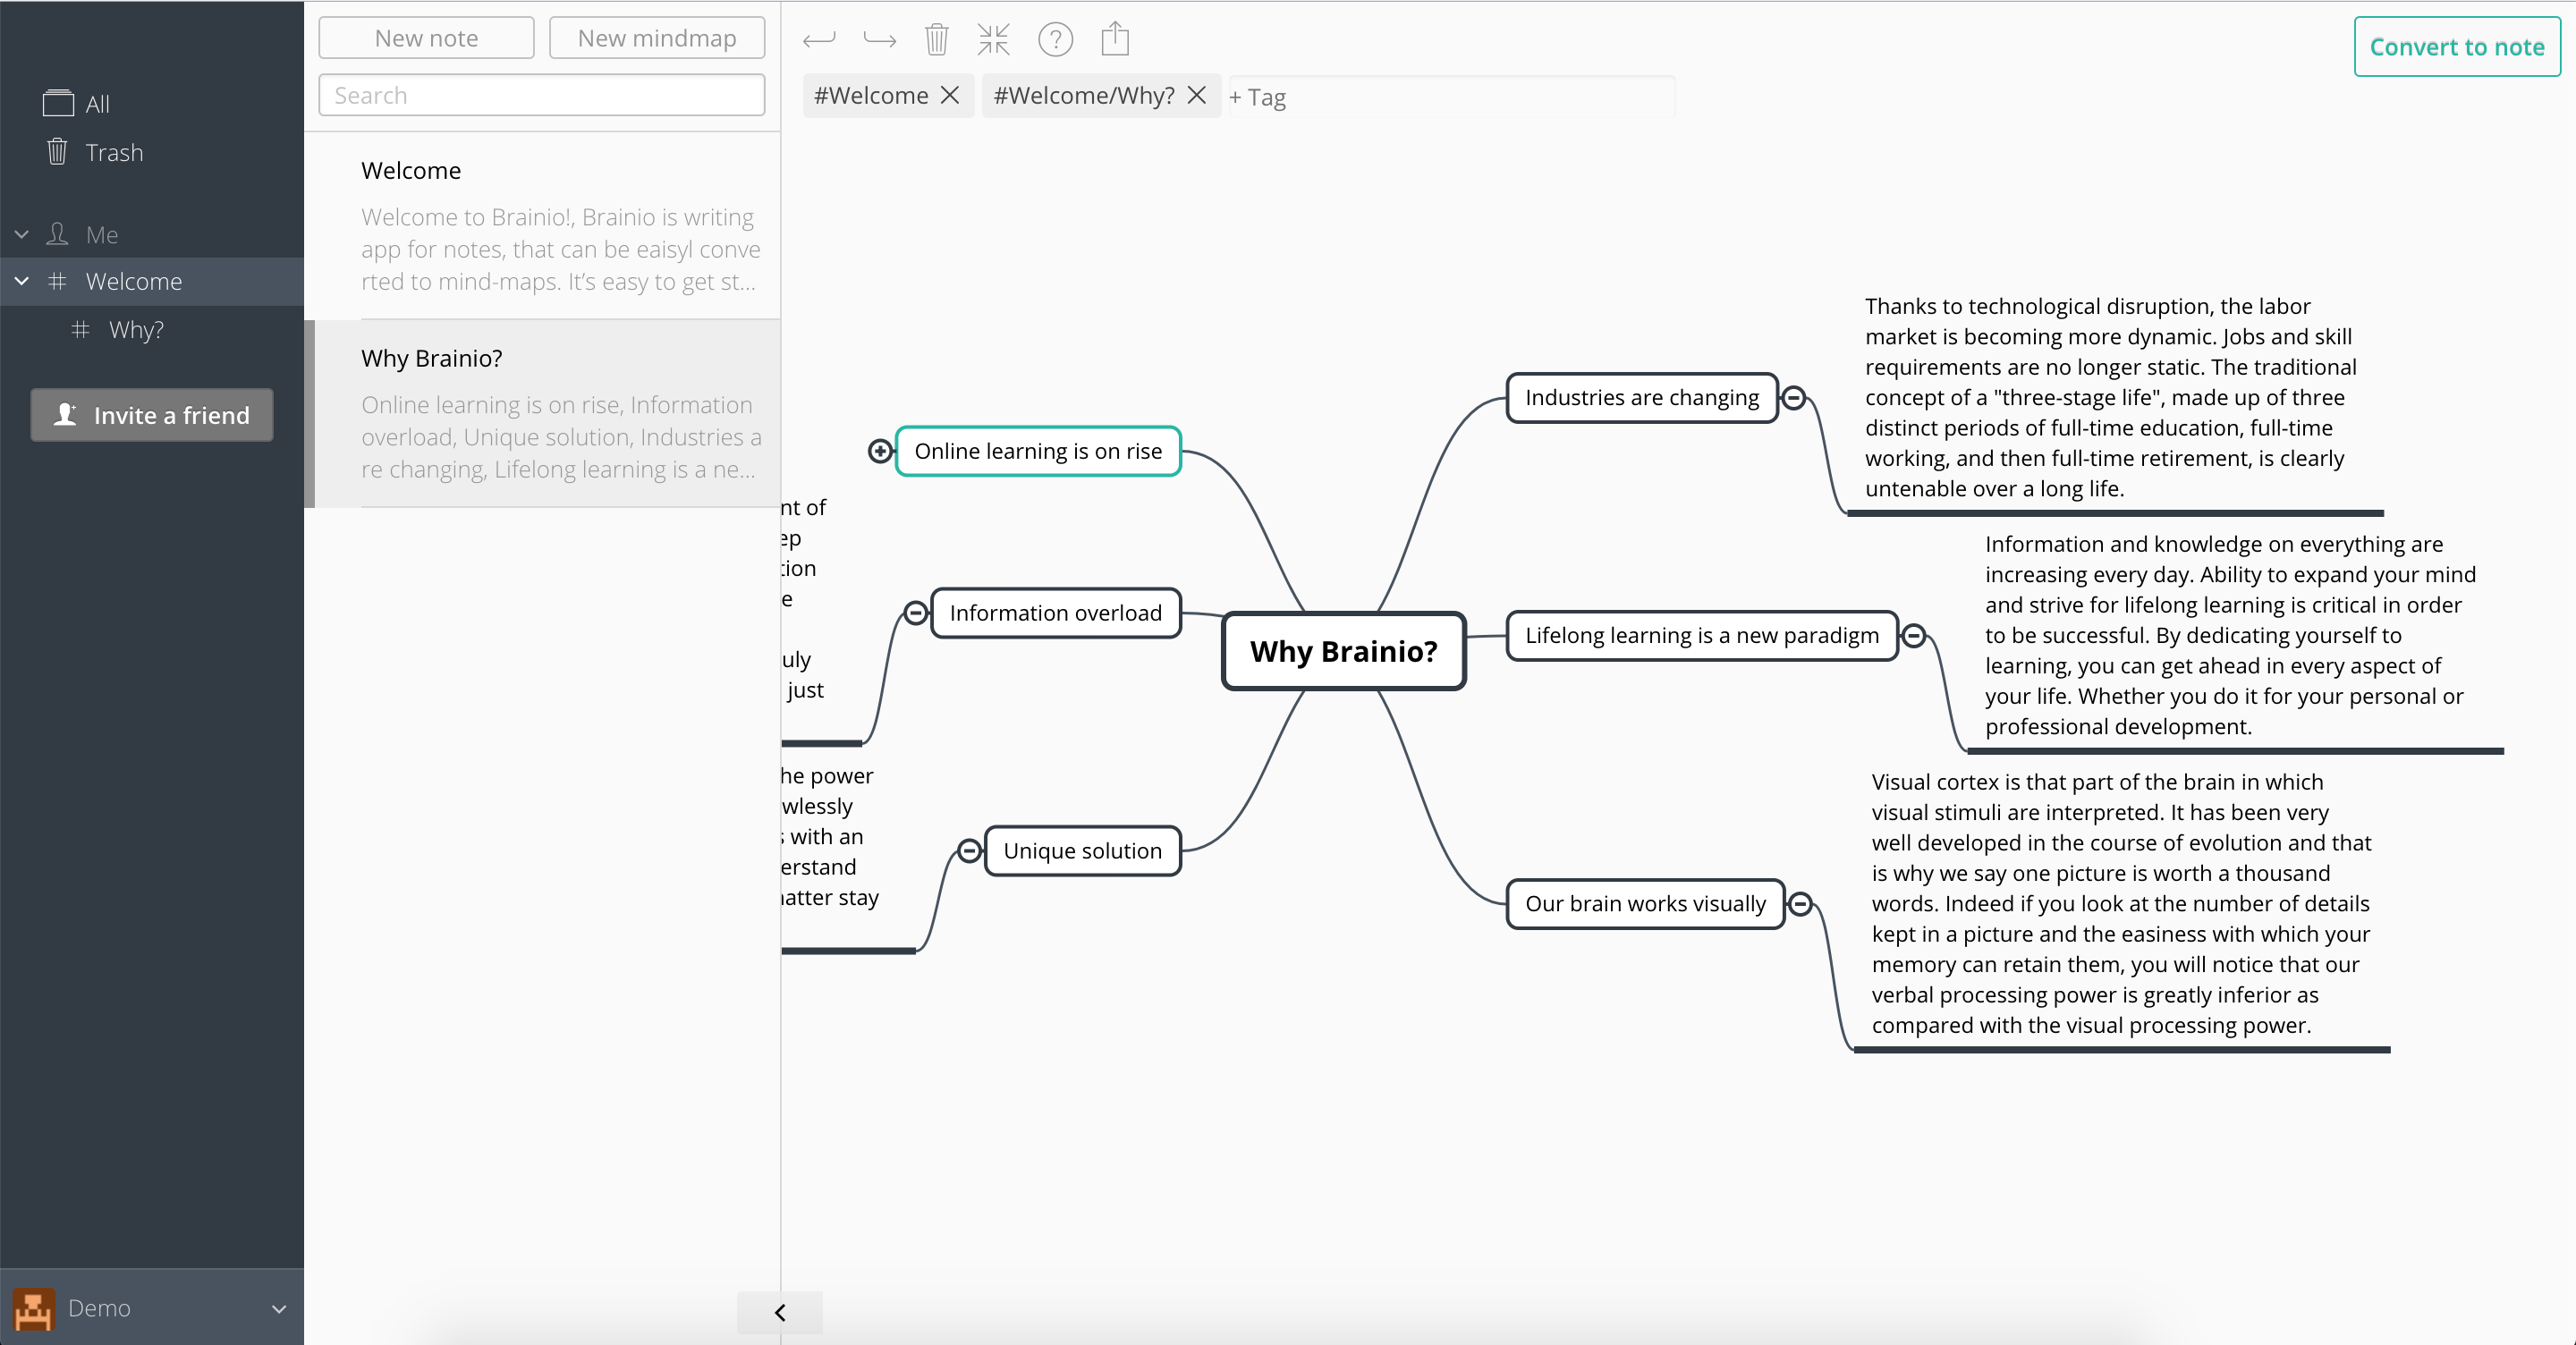Click the lifelong learning paragraph text

pos(2231,635)
